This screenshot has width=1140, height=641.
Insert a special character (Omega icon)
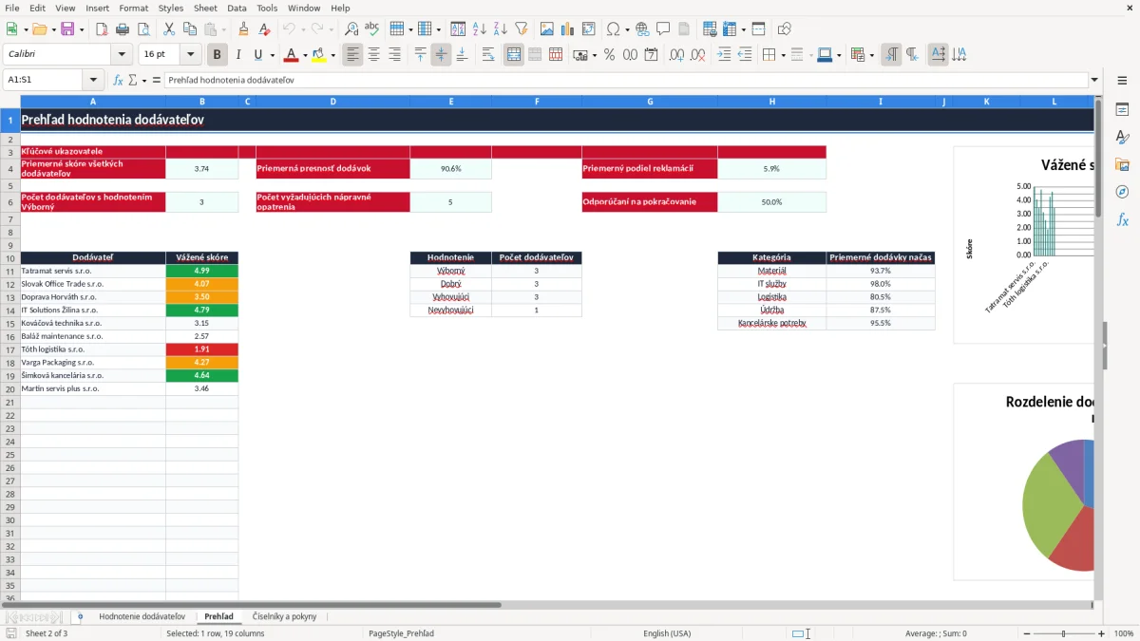[x=614, y=29]
